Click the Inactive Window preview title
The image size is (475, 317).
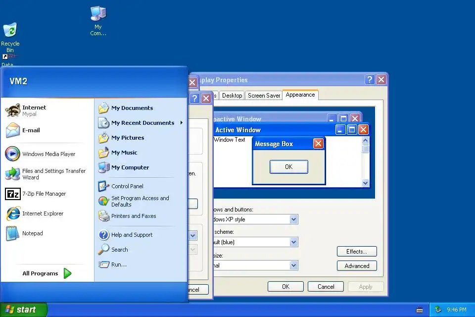coord(237,119)
